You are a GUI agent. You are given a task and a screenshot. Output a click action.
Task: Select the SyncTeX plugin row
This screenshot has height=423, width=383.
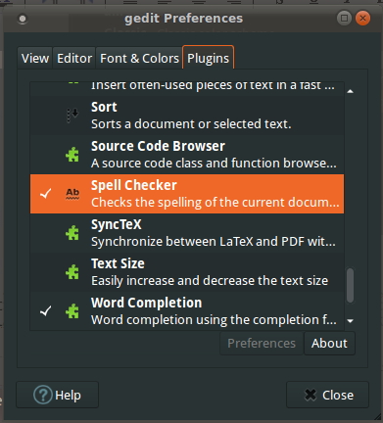(187, 233)
